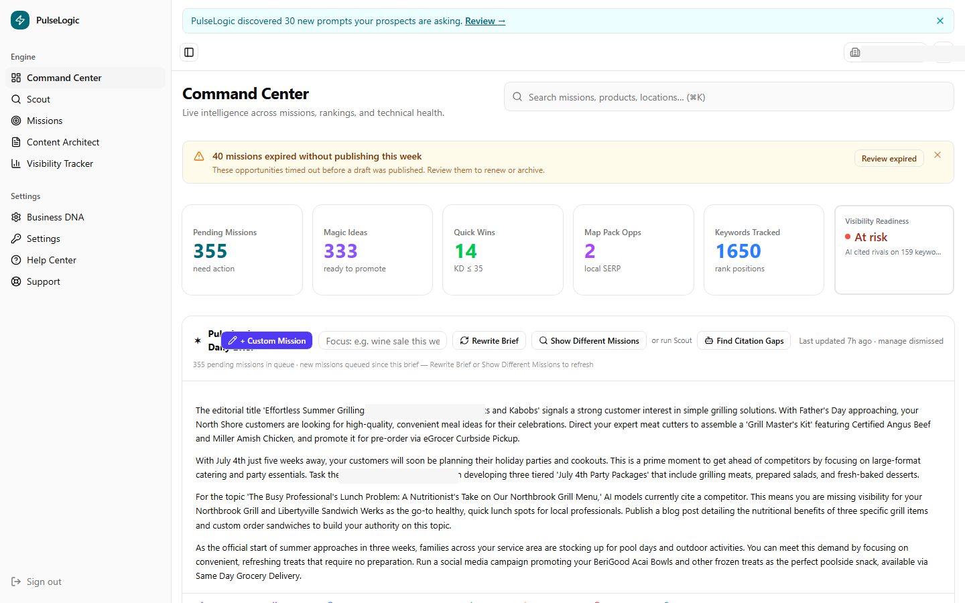Click the Focus text input field
The width and height of the screenshot is (965, 603).
(x=383, y=341)
